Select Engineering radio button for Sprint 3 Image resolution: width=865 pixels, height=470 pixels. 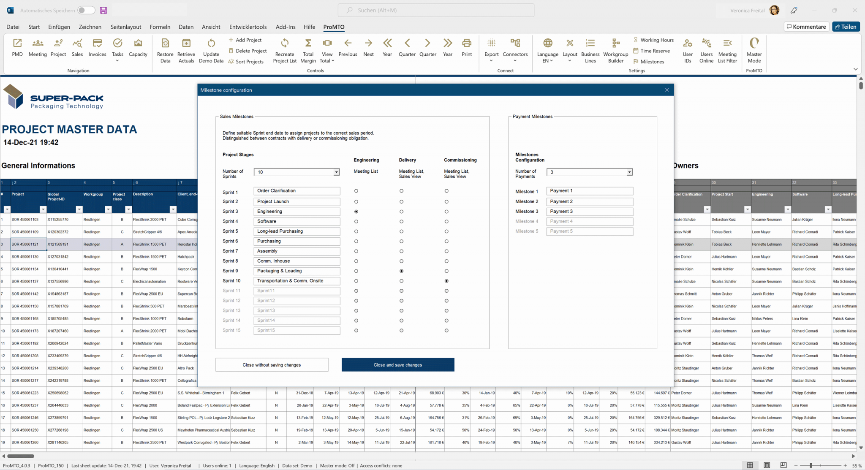356,211
